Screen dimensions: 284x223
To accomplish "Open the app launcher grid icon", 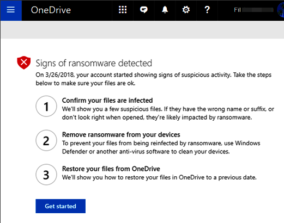I will click(123, 10).
